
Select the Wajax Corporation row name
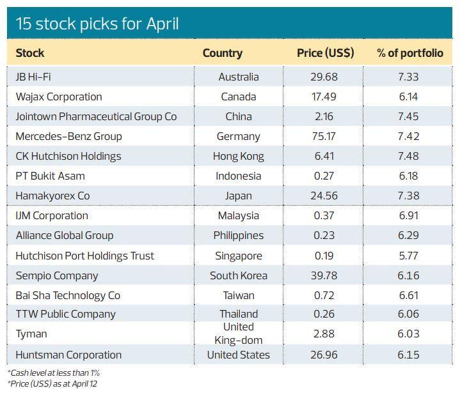point(59,96)
